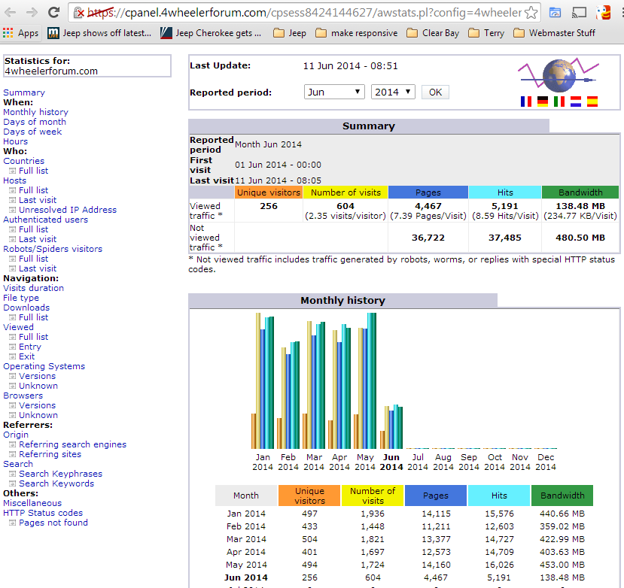Open the Countries report link
Screen dimensions: 624x588
pyautogui.click(x=24, y=161)
